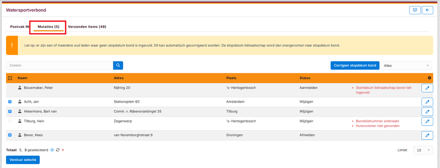Edit Acht, Jan with pencil icon
The height and width of the screenshot is (168, 440).
tap(427, 102)
